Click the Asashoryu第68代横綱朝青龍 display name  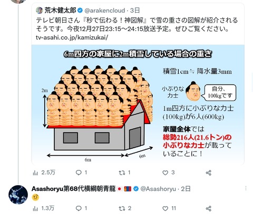pos(73,189)
